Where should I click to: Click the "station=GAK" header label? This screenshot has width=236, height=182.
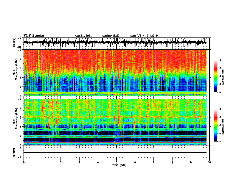coord(111,36)
